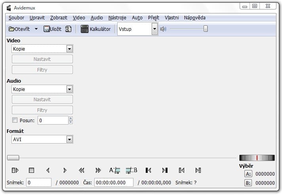Open the Soubor menu

pos(16,18)
